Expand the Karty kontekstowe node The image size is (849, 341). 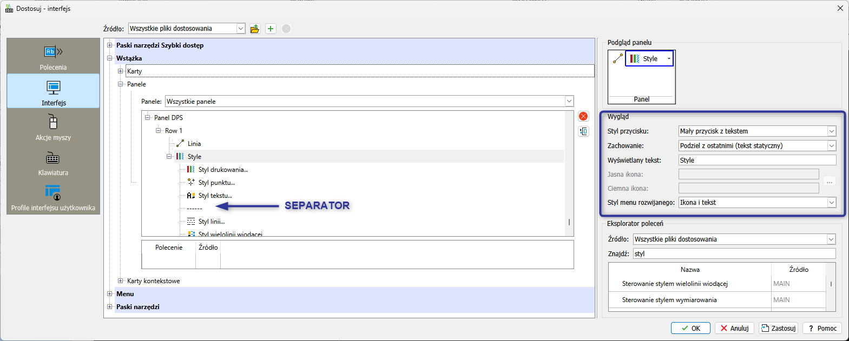[x=121, y=281]
